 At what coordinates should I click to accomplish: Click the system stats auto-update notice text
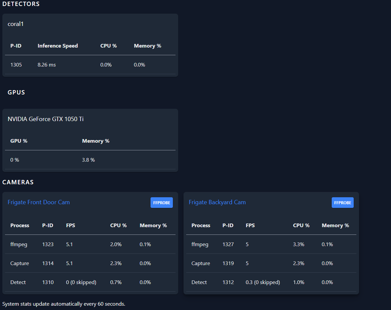point(64,304)
